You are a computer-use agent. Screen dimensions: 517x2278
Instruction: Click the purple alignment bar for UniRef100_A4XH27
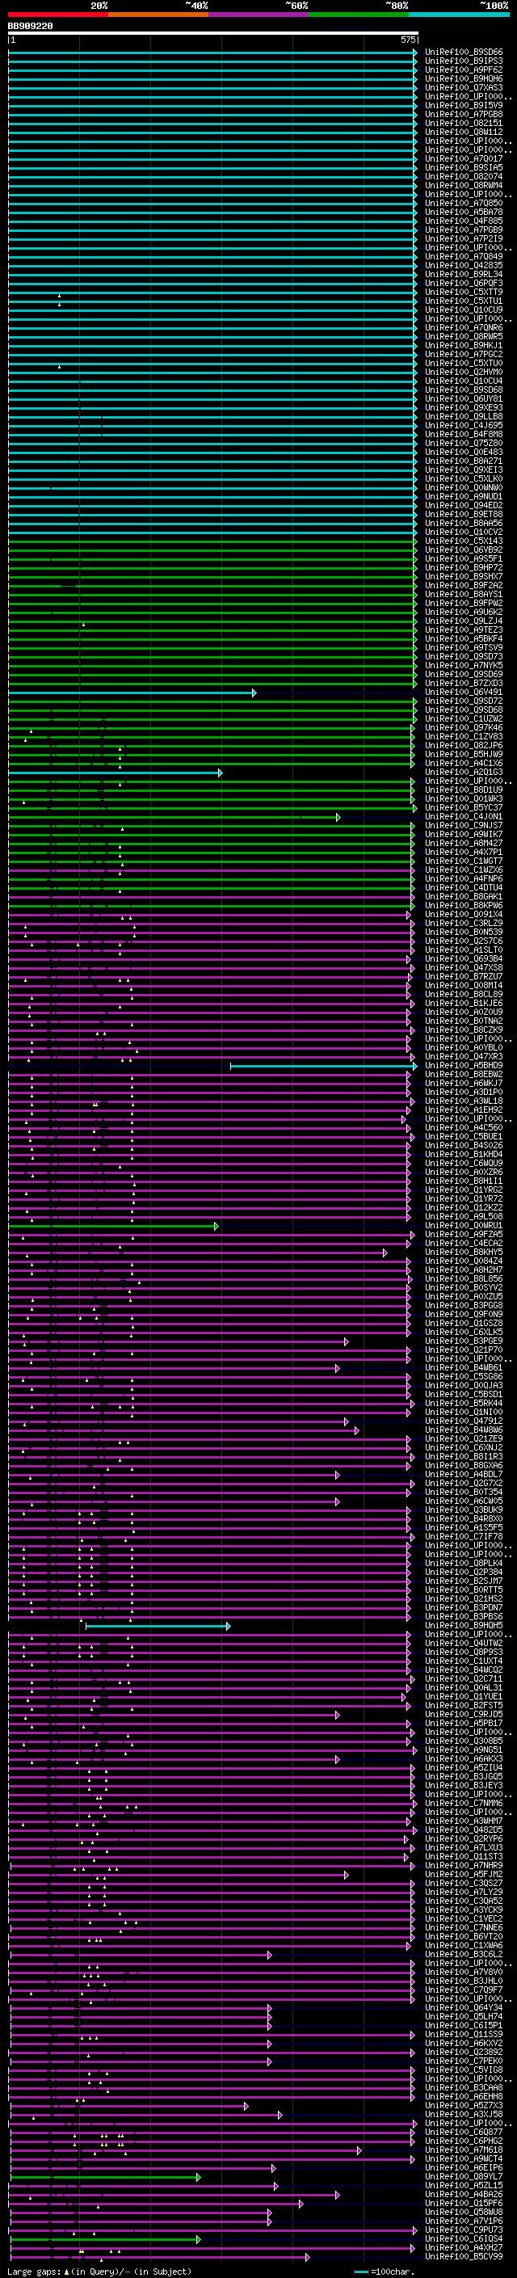pos(212,2247)
